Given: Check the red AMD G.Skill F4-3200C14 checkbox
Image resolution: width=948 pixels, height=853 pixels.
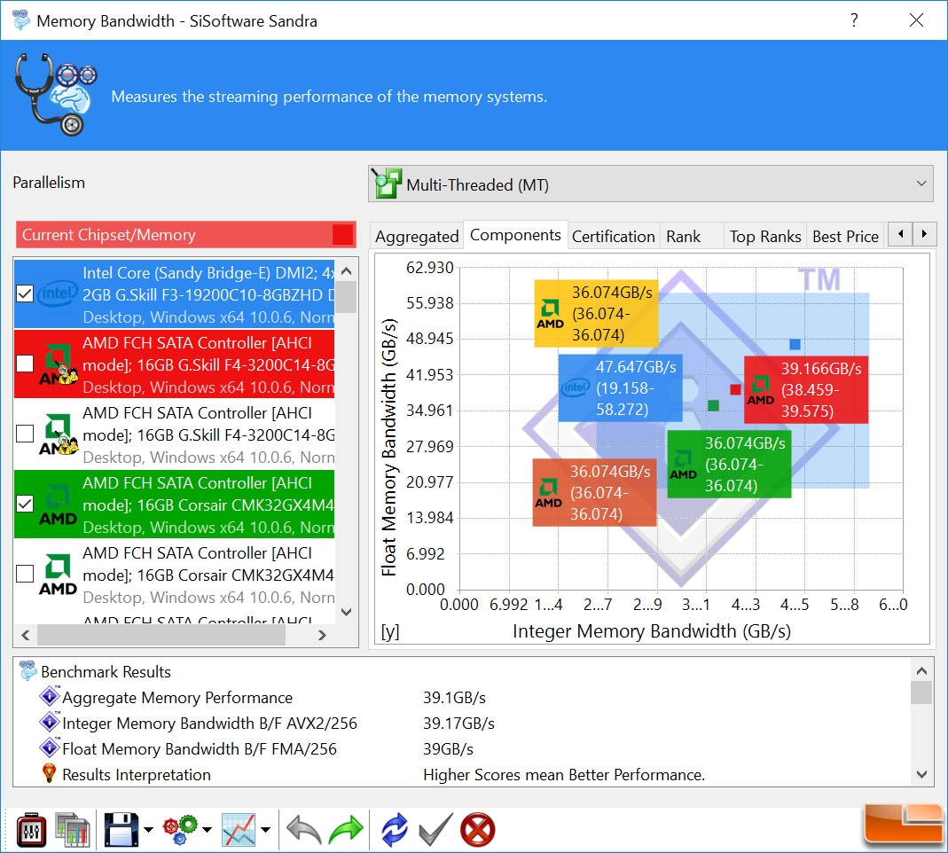Looking at the screenshot, I should (25, 364).
